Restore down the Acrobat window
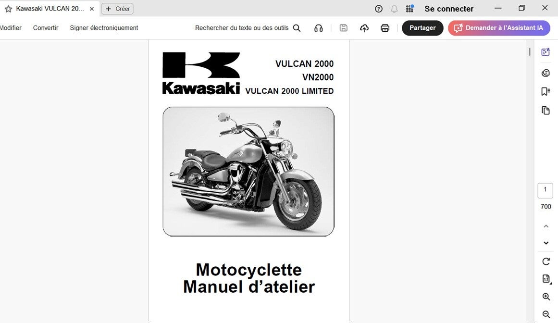This screenshot has width=558, height=323. pos(521,8)
